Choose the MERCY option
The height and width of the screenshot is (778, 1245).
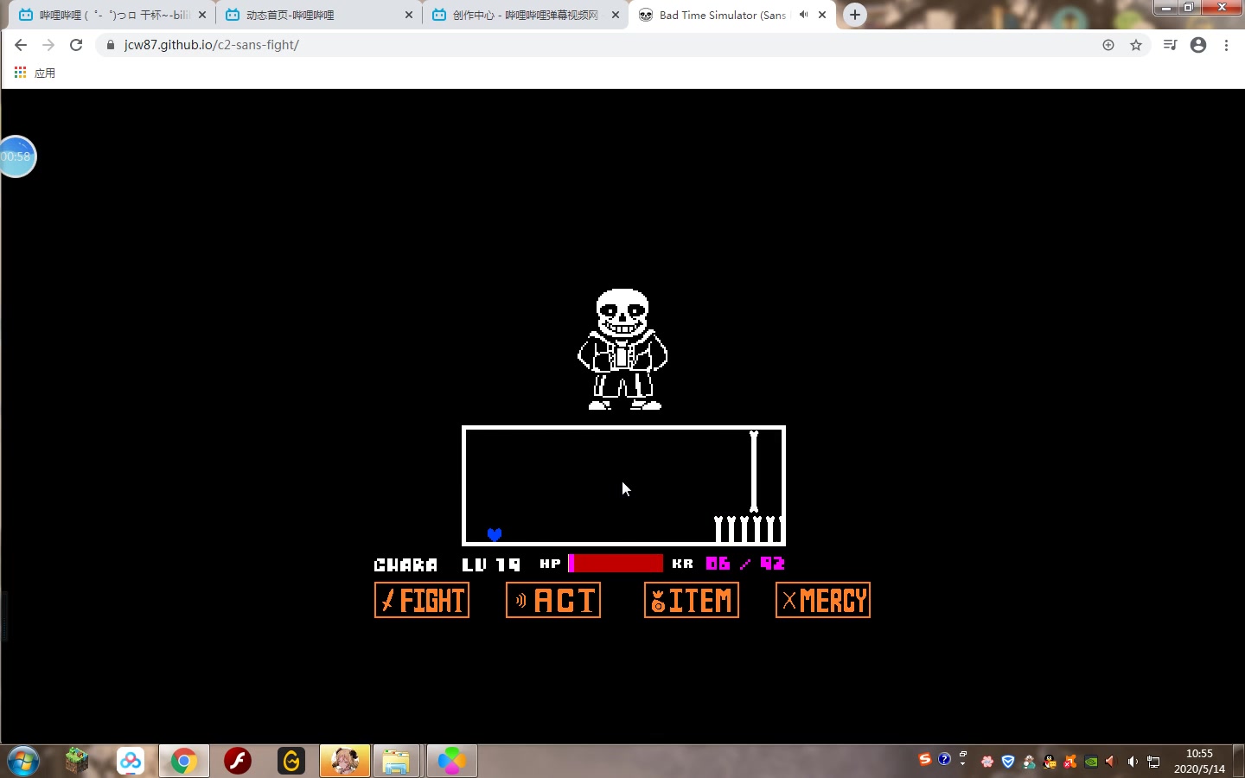(x=822, y=600)
